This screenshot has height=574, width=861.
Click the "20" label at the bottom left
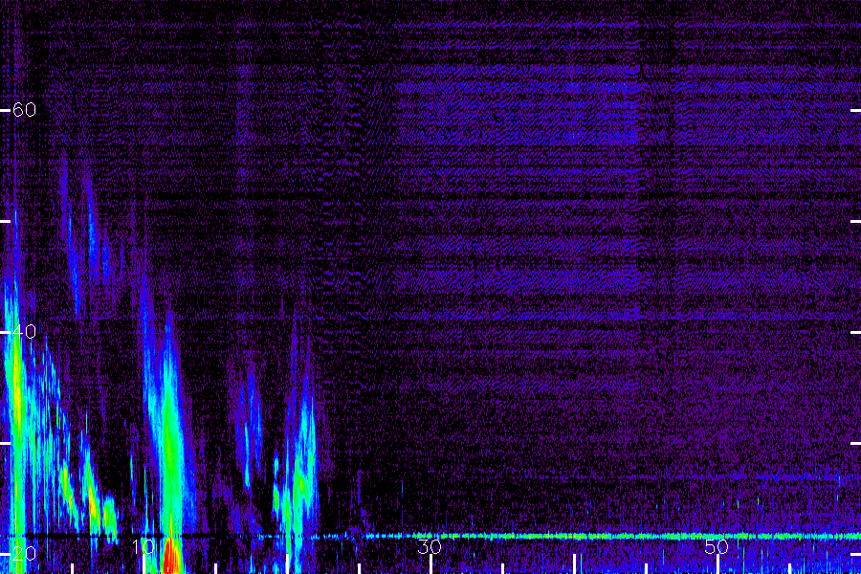(24, 553)
